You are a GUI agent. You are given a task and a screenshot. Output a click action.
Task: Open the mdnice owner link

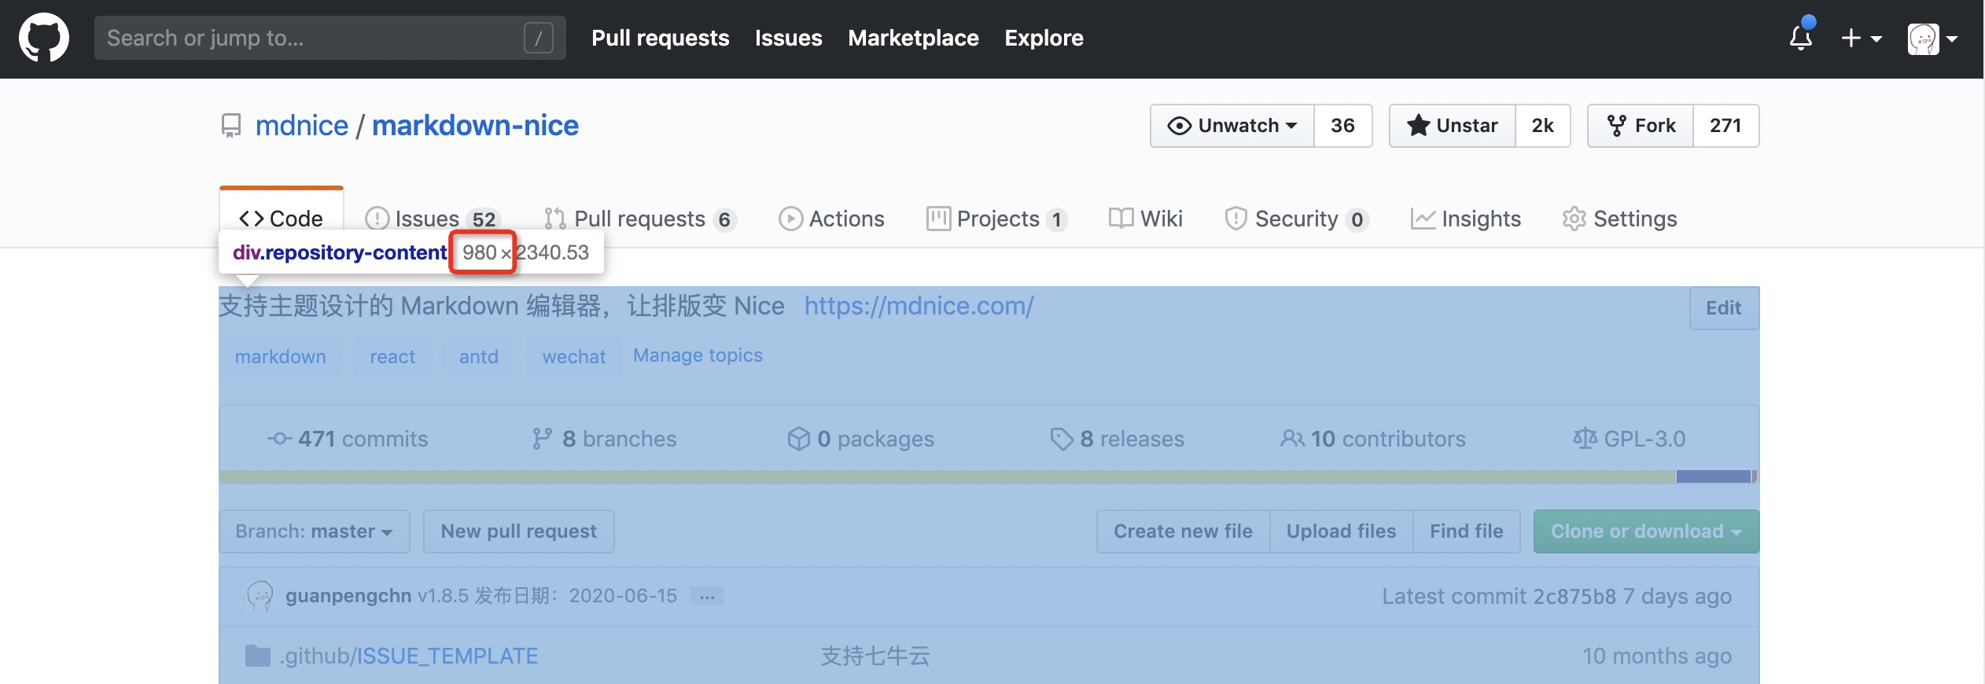pyautogui.click(x=302, y=126)
